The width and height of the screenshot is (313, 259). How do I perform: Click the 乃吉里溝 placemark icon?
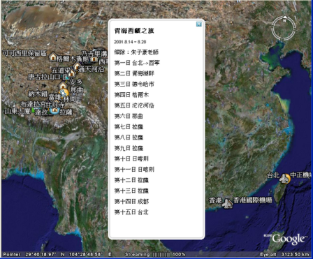point(94,59)
